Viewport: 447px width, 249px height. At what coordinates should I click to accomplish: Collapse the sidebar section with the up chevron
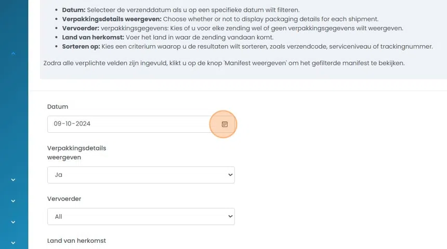click(x=14, y=53)
